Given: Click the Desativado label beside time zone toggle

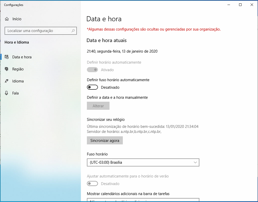Looking at the screenshot, I should click(x=110, y=87).
